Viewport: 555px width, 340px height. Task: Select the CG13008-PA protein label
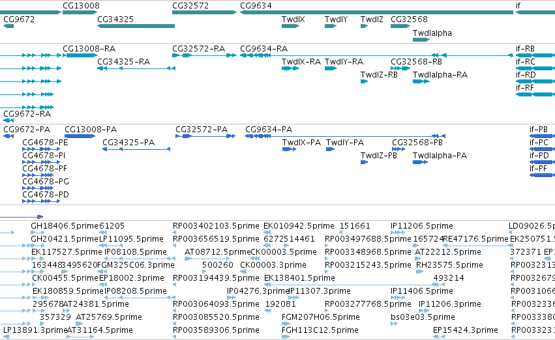coord(91,130)
